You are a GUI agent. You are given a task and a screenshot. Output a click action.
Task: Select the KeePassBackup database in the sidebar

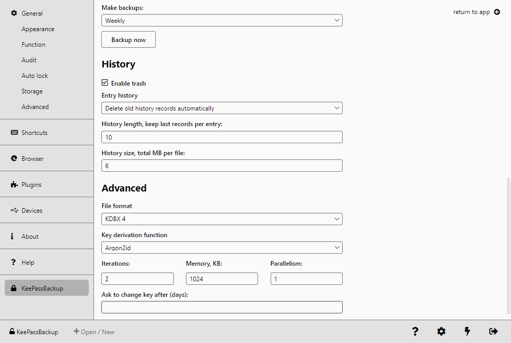pyautogui.click(x=46, y=287)
